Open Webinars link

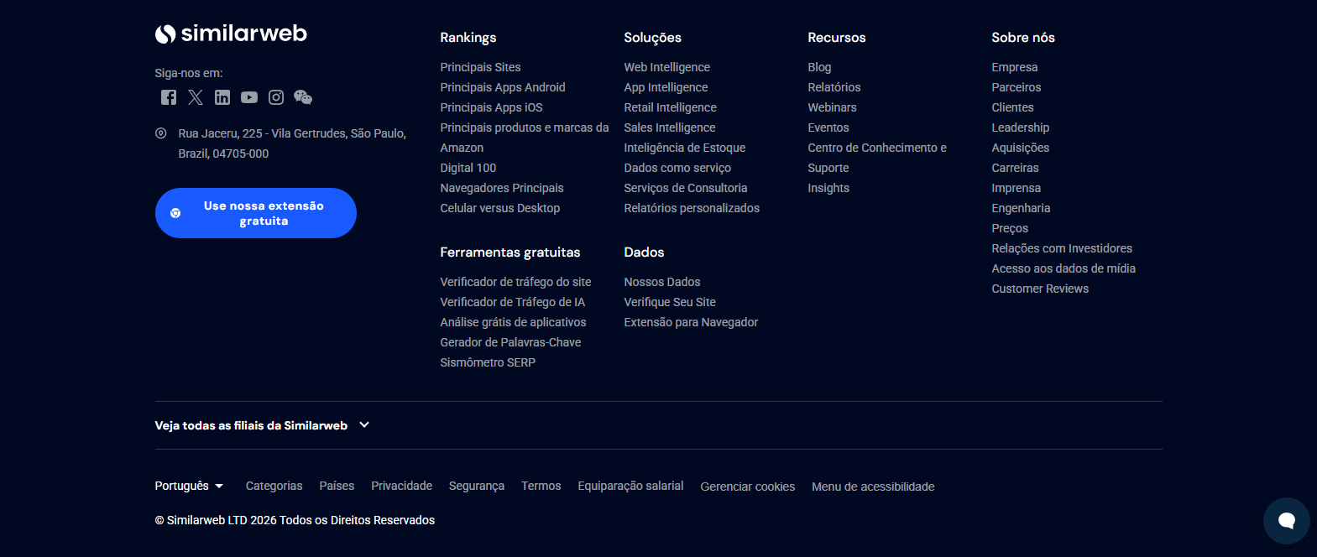pyautogui.click(x=832, y=107)
